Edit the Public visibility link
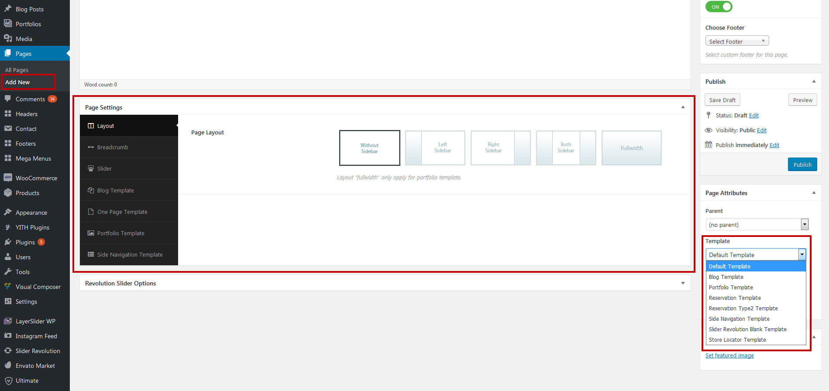The image size is (829, 391). [762, 130]
